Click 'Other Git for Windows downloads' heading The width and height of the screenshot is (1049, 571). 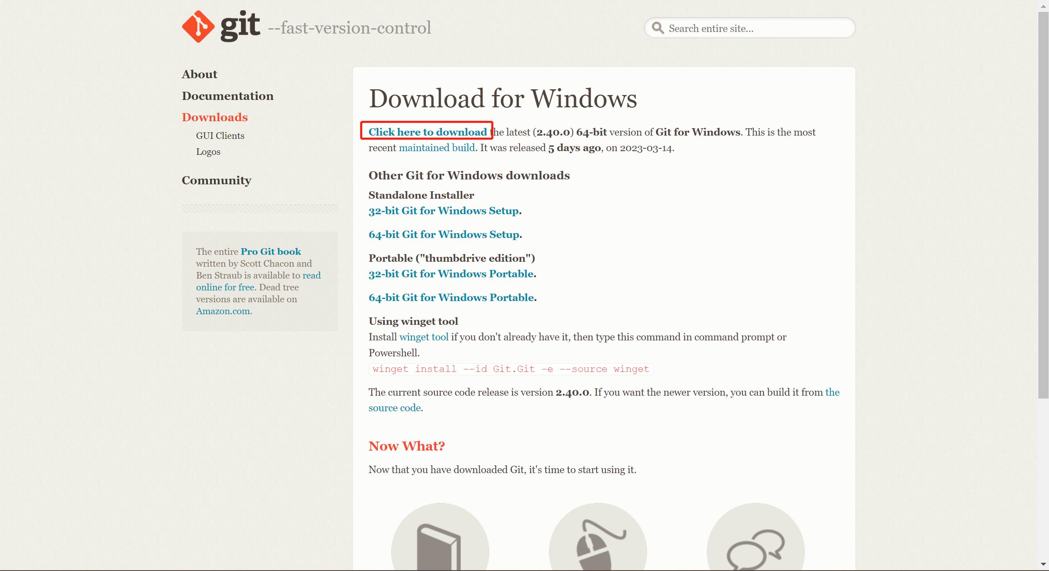point(469,175)
